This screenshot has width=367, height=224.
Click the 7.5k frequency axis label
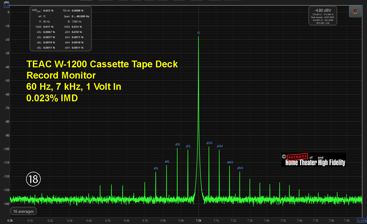point(283,221)
